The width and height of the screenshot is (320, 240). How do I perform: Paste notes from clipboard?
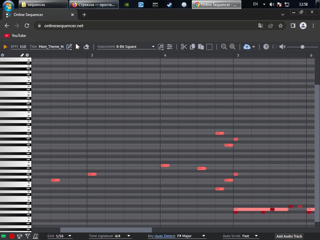coord(201,47)
